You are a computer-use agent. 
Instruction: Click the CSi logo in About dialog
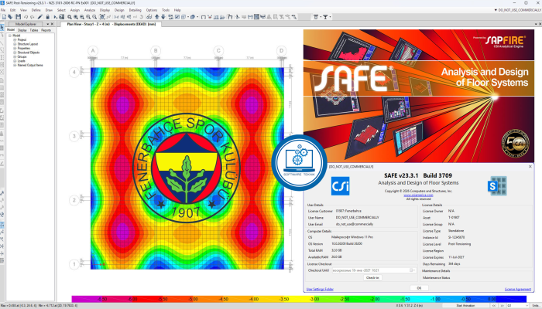340,186
